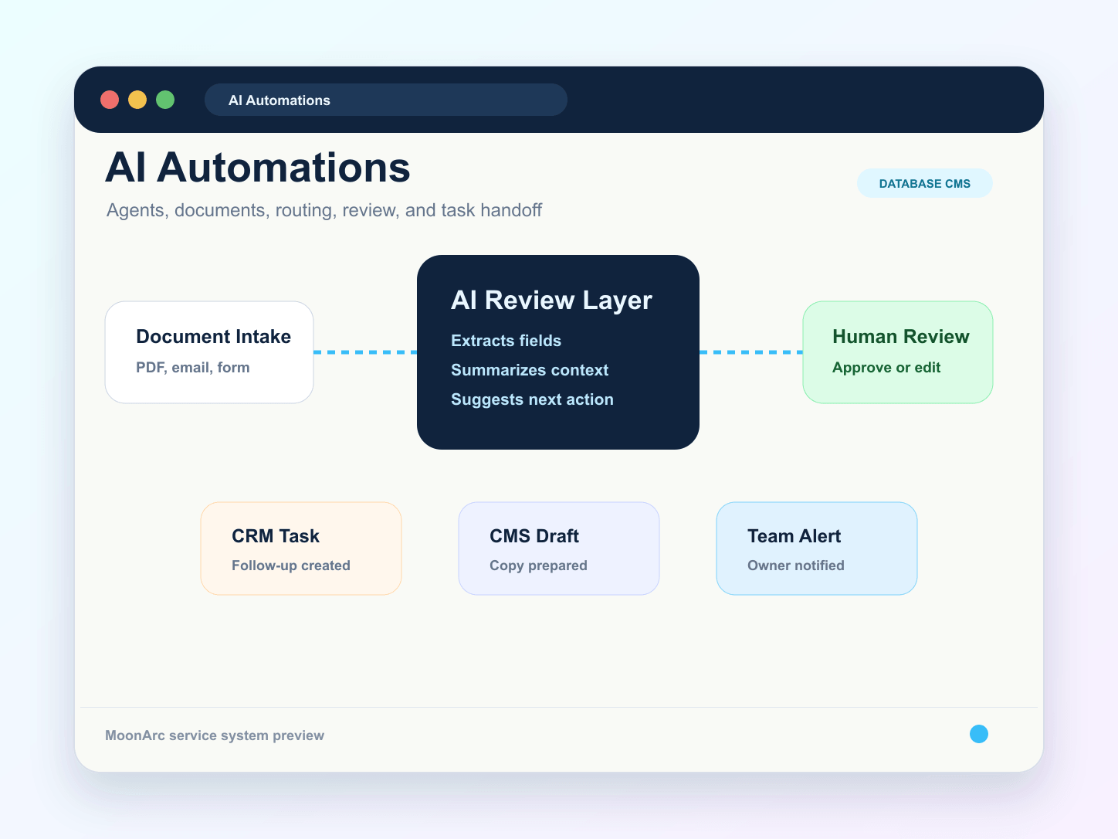Open the AI Review Layer card title
Viewport: 1118px width, 839px height.
tap(551, 301)
